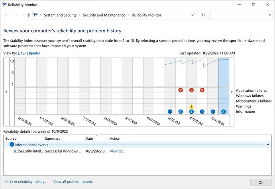Image resolution: width=275 pixels, height=189 pixels.
Task: Refresh the Reliability Monitor address bar
Action: [203, 15]
